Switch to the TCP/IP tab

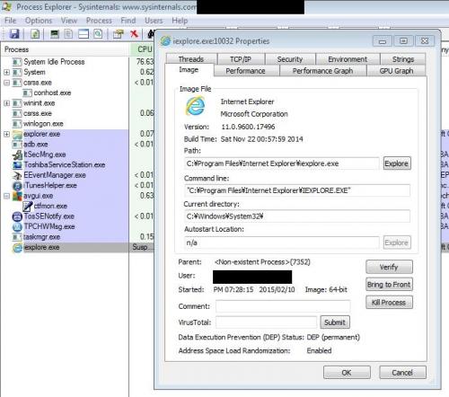[x=241, y=59]
